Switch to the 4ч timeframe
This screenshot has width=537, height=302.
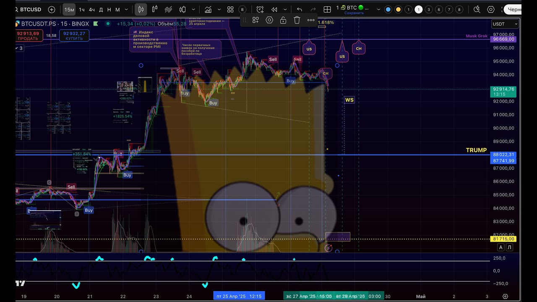(x=91, y=9)
